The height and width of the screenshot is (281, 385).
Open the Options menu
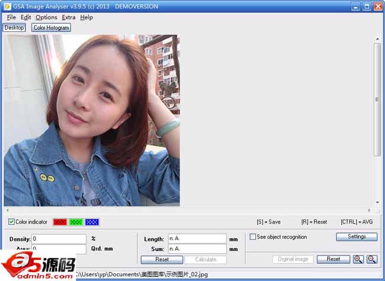coord(46,17)
